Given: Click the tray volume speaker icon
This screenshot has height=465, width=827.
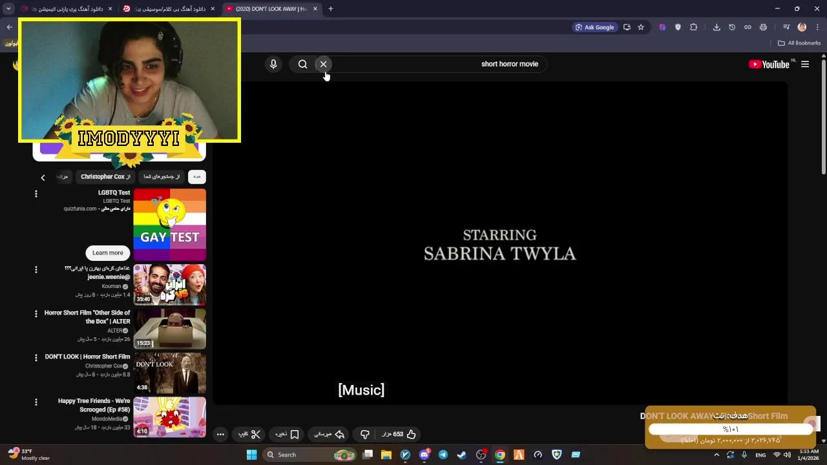Looking at the screenshot, I should pyautogui.click(x=787, y=455).
